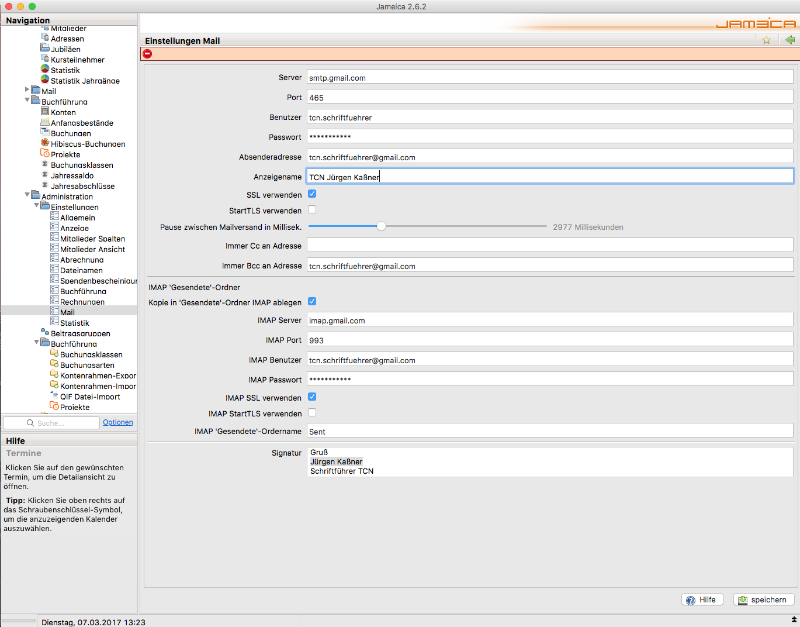Collapse the Administration tree node
The height and width of the screenshot is (627, 800).
[27, 195]
